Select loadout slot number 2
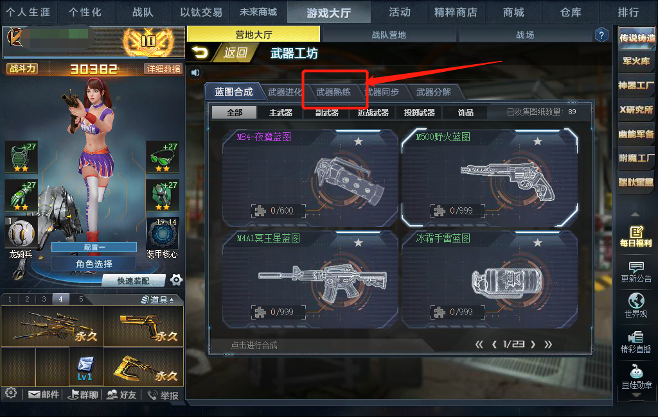The width and height of the screenshot is (658, 417). tap(27, 299)
